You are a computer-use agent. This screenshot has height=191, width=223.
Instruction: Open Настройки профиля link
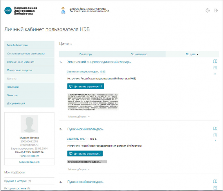[x=29, y=156]
